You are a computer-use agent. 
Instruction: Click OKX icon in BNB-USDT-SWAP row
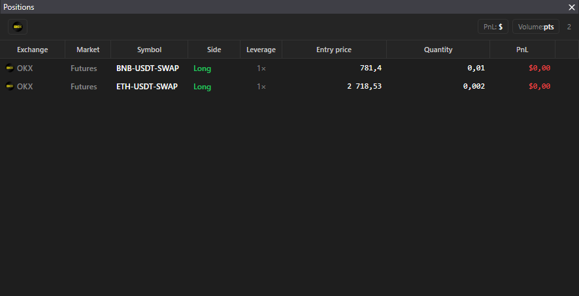pyautogui.click(x=10, y=68)
